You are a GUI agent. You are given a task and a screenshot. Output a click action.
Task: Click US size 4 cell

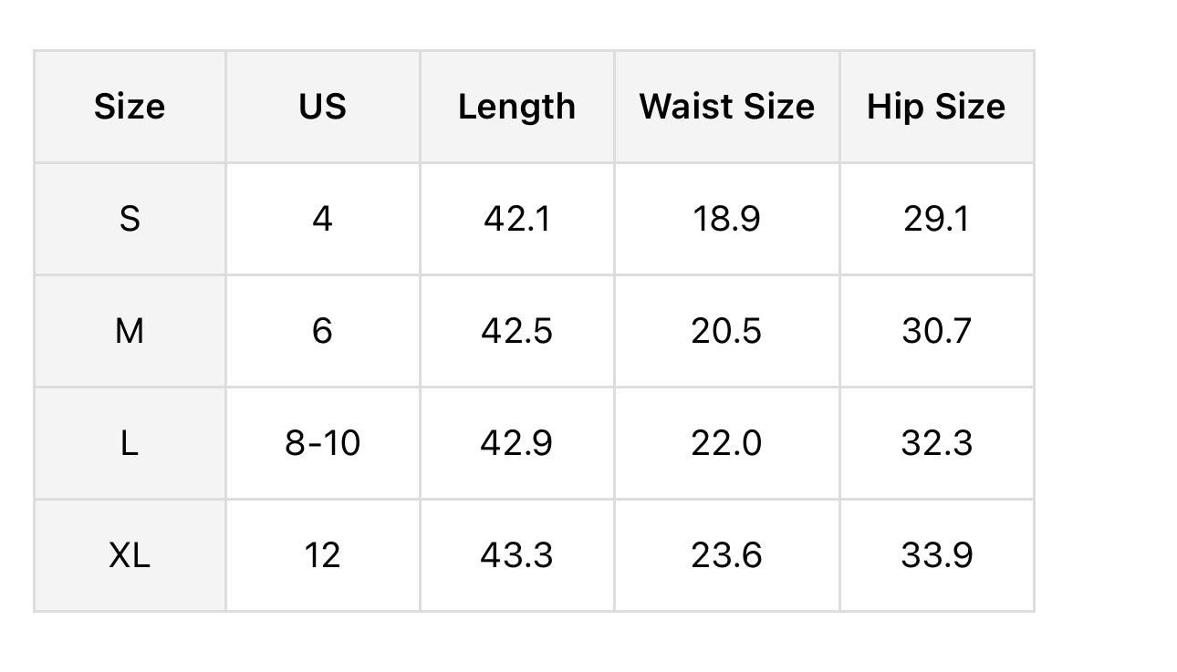coord(322,219)
